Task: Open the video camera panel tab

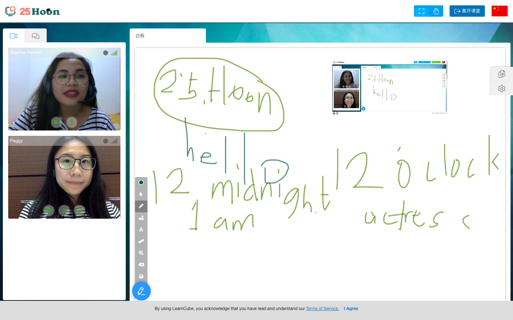Action: (14, 36)
